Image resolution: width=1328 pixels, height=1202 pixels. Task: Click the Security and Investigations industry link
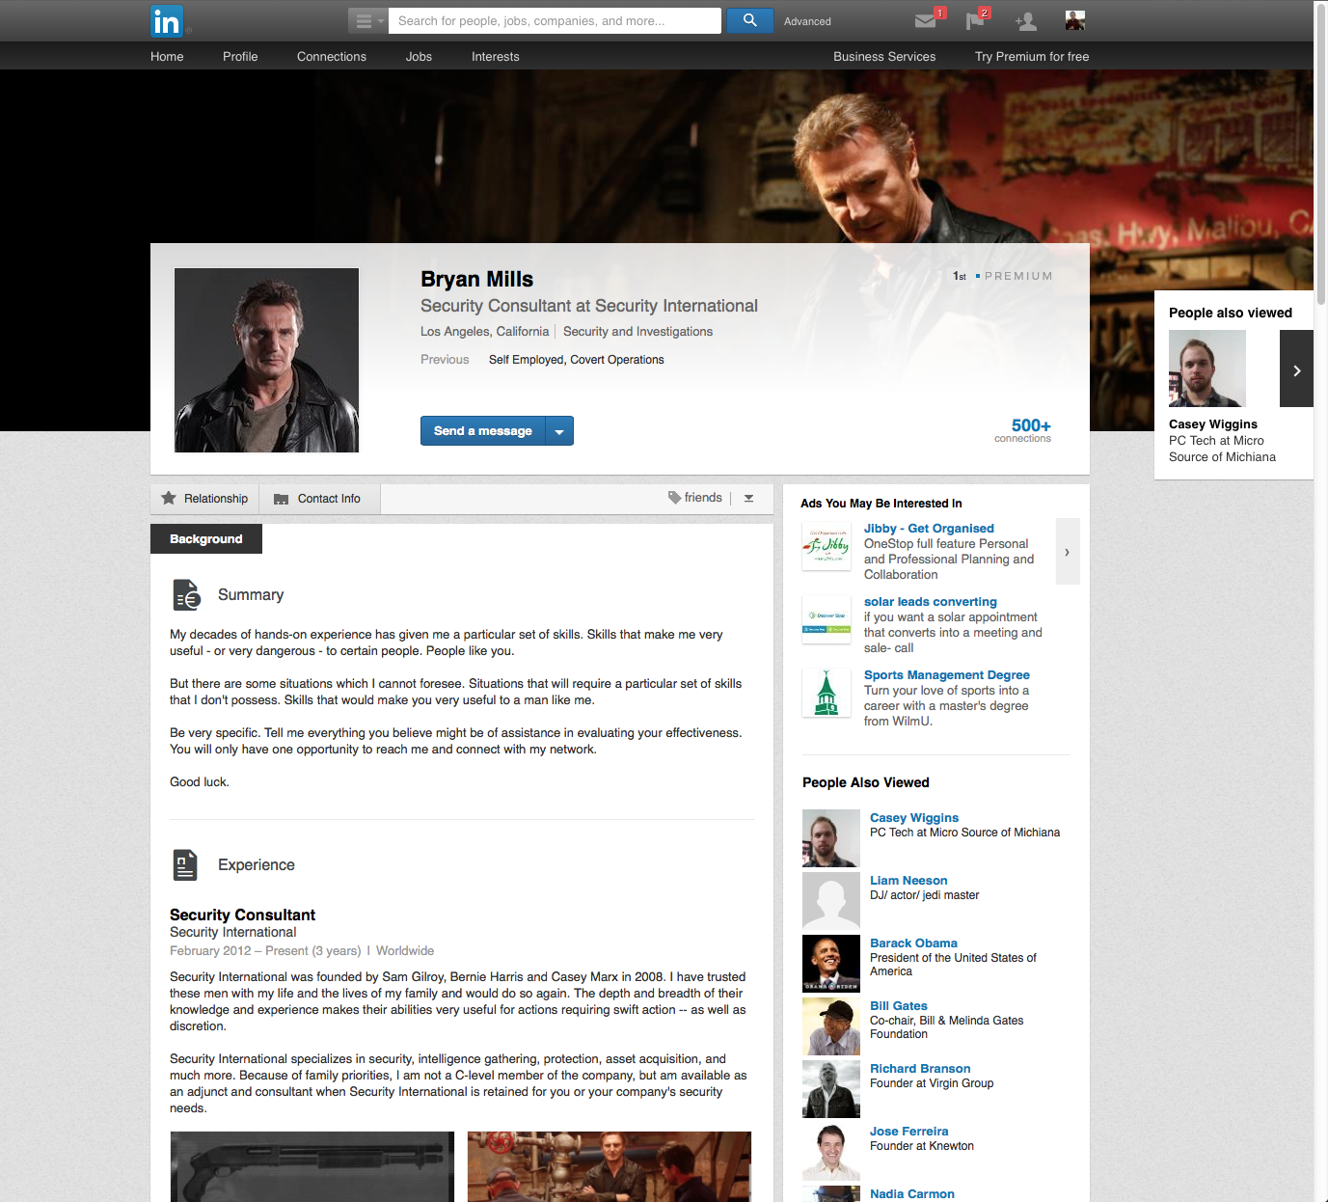tap(637, 332)
